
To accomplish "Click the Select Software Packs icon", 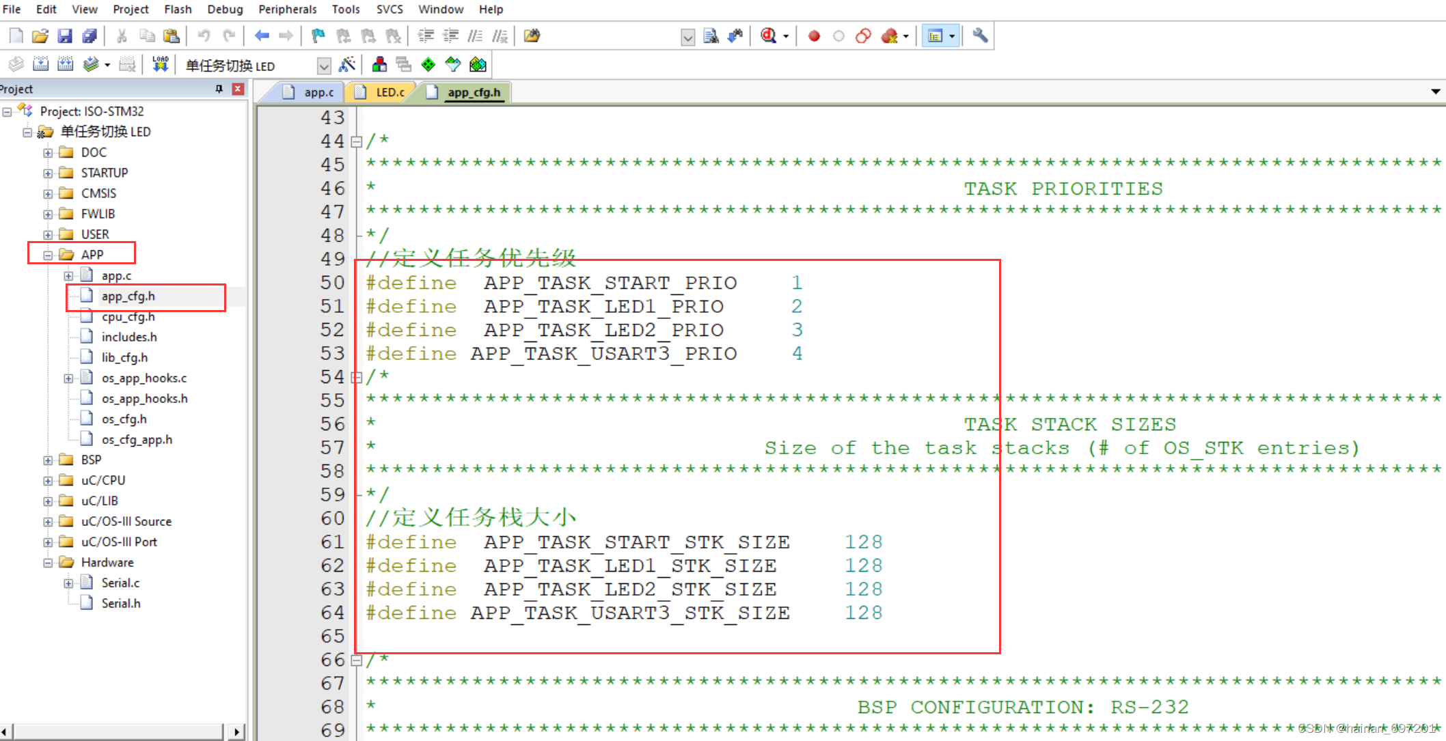I will (453, 65).
